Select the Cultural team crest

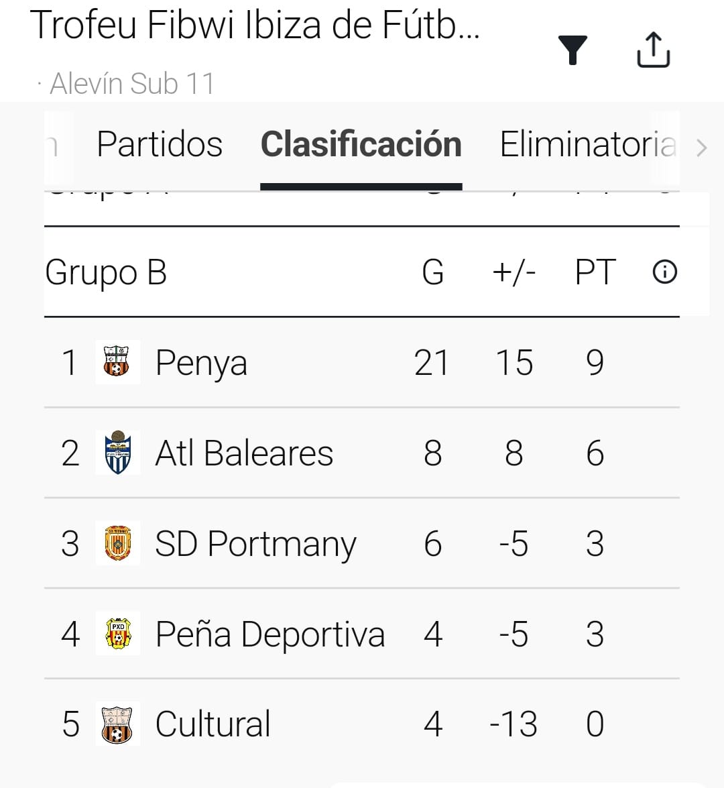pyautogui.click(x=118, y=724)
